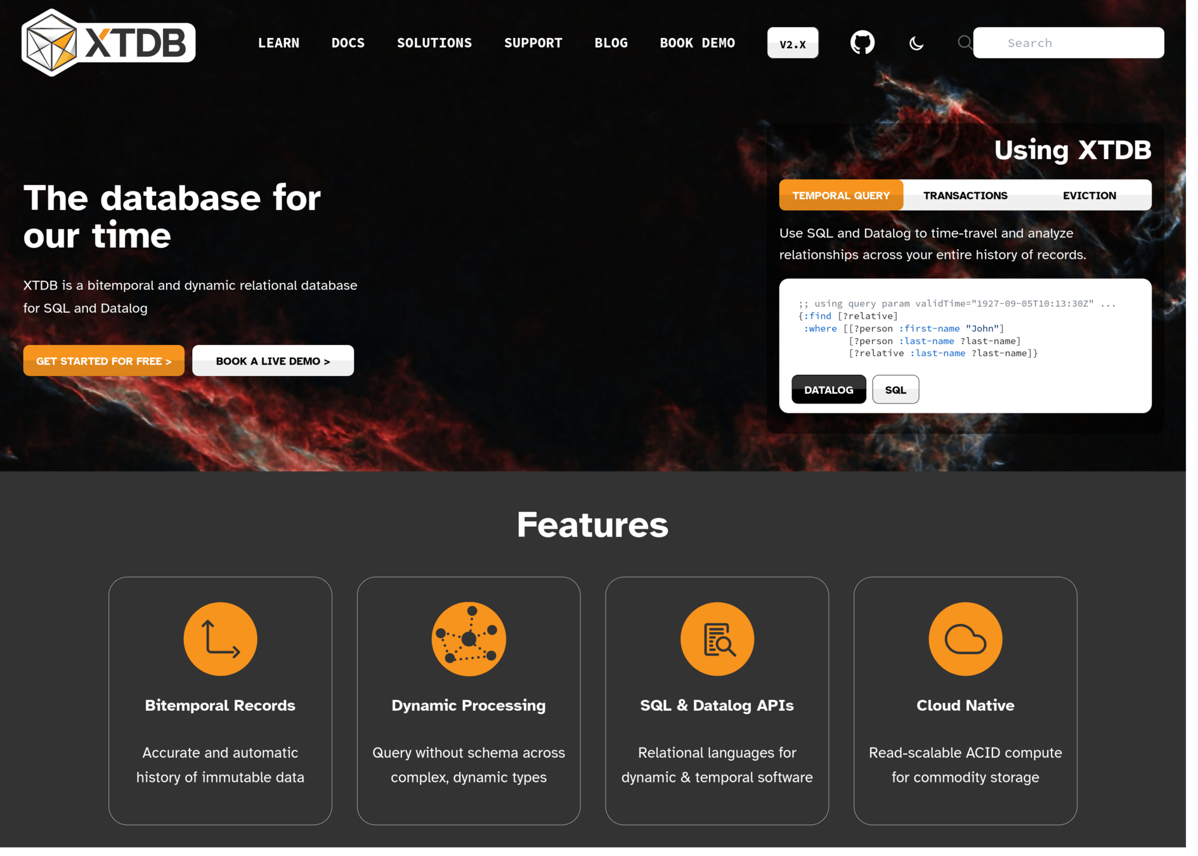Click "Query without schema across" description
Screen dimensions: 1198x856
469,765
